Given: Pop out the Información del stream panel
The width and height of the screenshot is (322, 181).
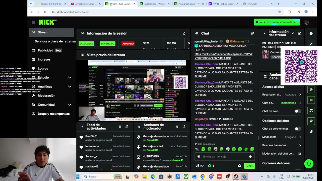Looking at the screenshot, I should (300, 33).
